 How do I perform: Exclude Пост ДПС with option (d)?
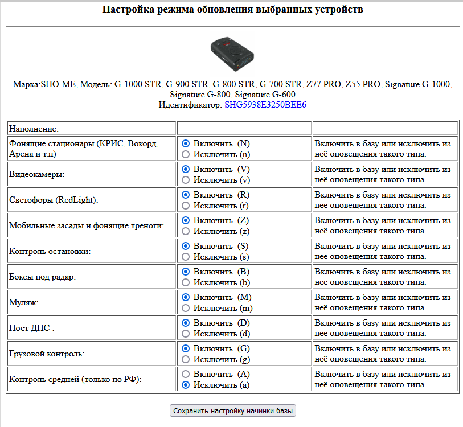click(186, 334)
